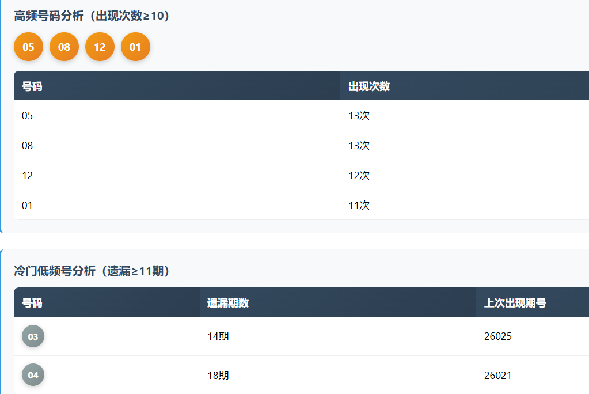Click the last-appearance period 26025
This screenshot has width=589, height=394.
click(497, 336)
